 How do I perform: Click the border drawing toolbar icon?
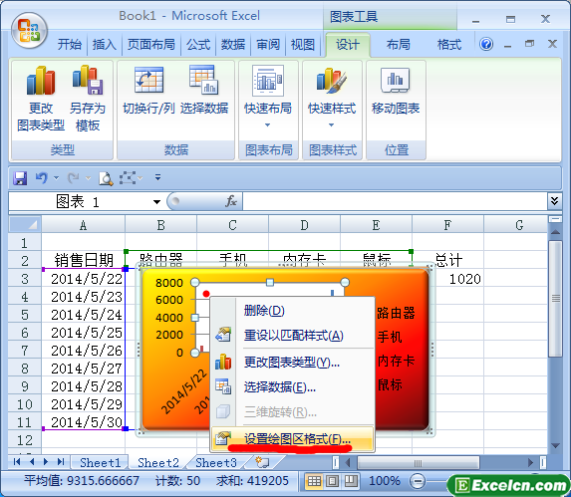point(128,178)
